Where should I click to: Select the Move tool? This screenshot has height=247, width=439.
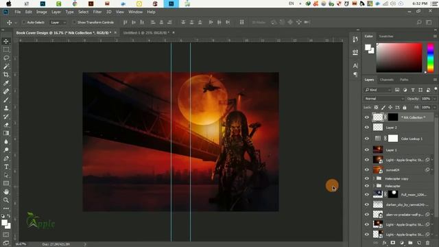point(6,41)
